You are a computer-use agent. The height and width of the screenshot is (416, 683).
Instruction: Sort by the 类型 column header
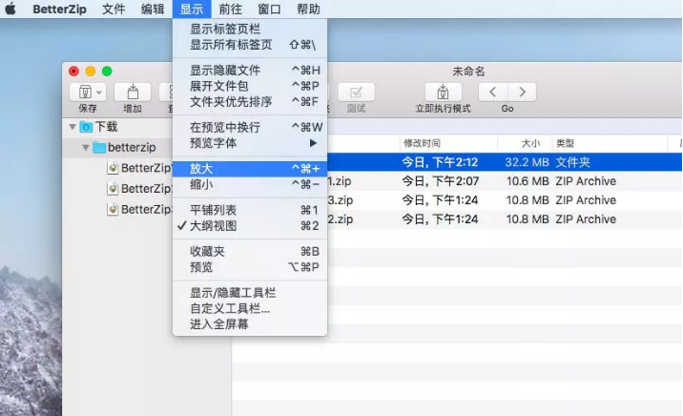[610, 143]
